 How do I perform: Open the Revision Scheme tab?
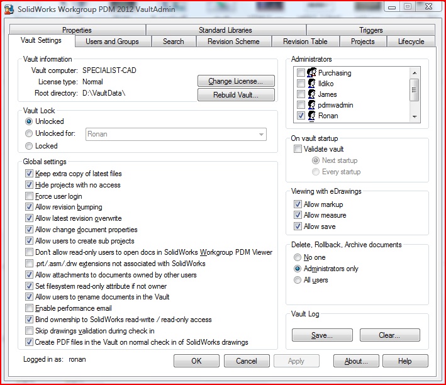click(233, 42)
